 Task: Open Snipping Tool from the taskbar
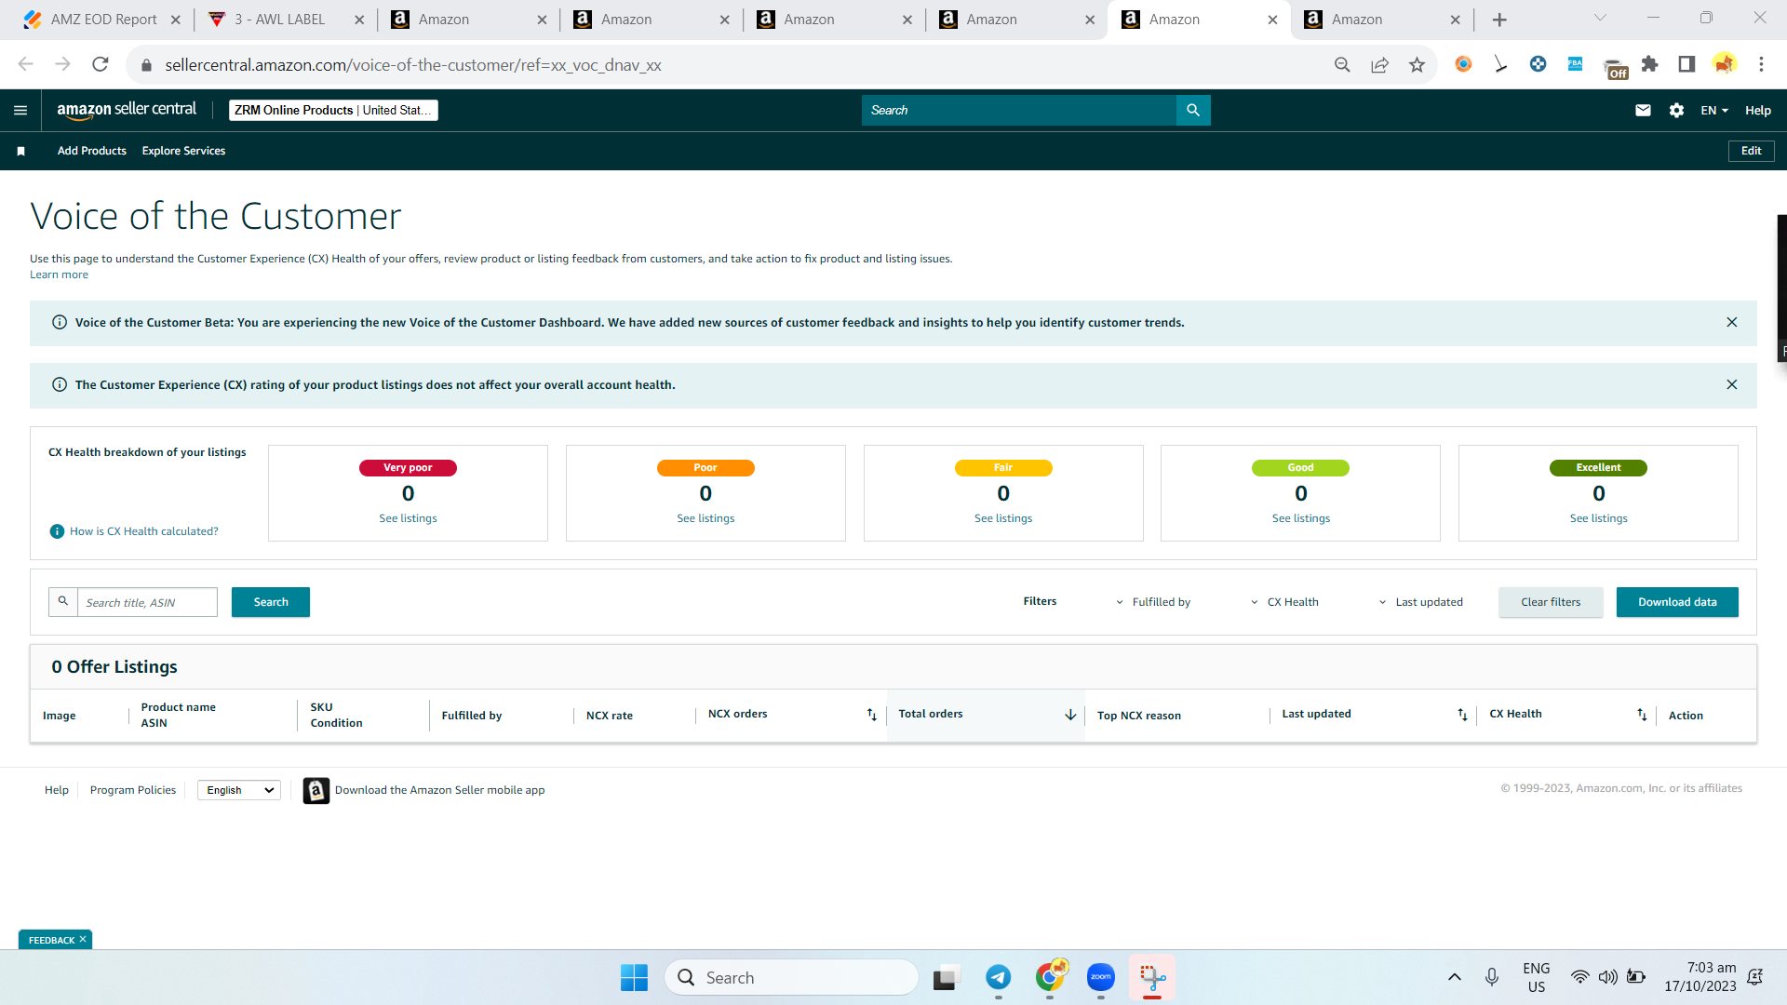tap(1152, 977)
